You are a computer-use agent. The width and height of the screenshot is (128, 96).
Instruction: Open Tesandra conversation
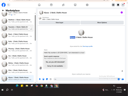[17, 28]
